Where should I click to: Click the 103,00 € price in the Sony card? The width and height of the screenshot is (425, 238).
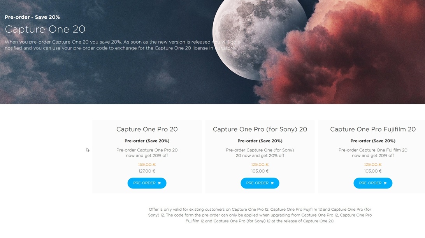260,171
